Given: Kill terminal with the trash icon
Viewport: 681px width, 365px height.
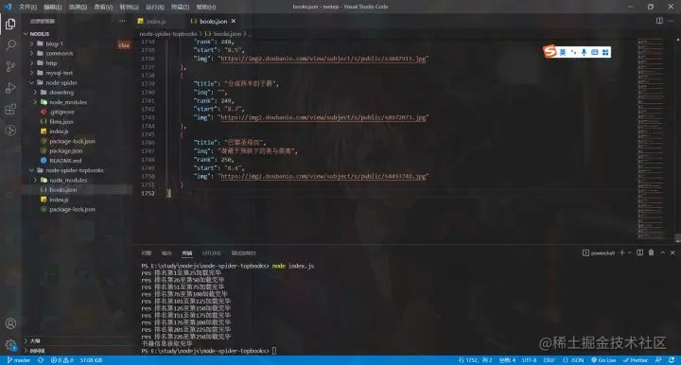Looking at the screenshot, I should (x=651, y=252).
